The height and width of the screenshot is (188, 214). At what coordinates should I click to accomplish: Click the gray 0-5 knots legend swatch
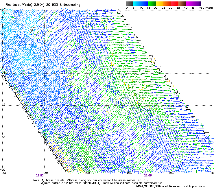(130, 3)
